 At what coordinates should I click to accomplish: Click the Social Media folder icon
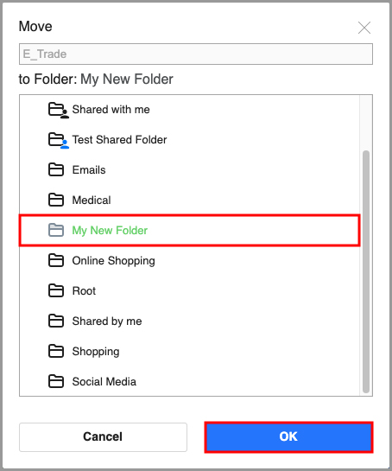[56, 381]
